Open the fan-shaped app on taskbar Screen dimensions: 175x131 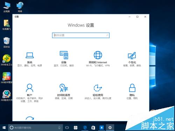76,128
